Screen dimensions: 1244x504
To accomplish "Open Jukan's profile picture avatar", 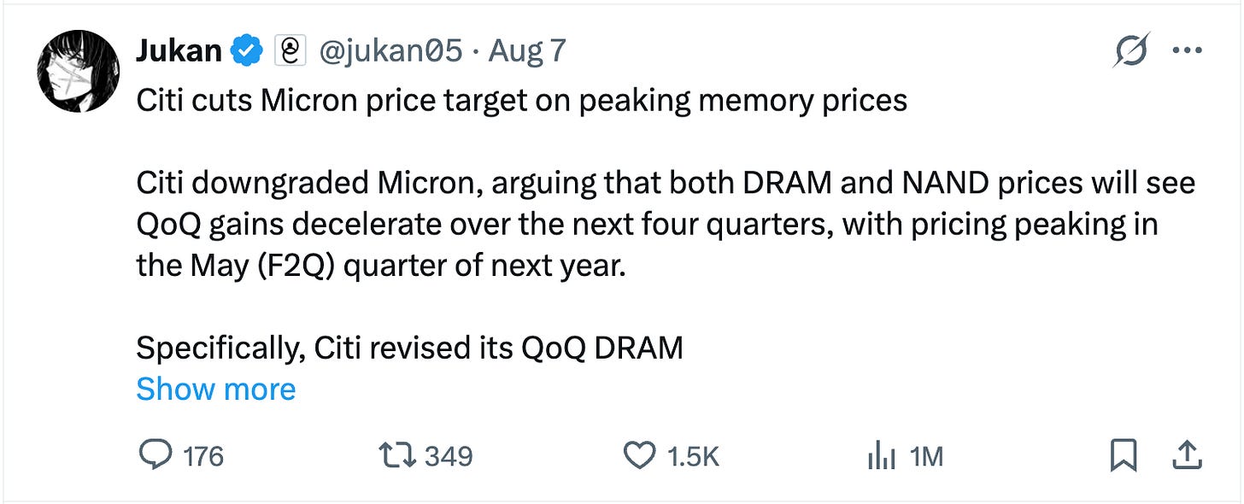I will pyautogui.click(x=78, y=71).
